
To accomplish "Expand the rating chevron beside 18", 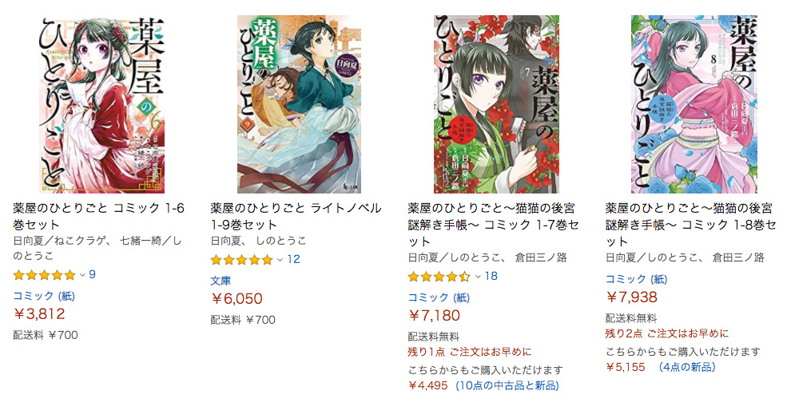I will tap(477, 277).
